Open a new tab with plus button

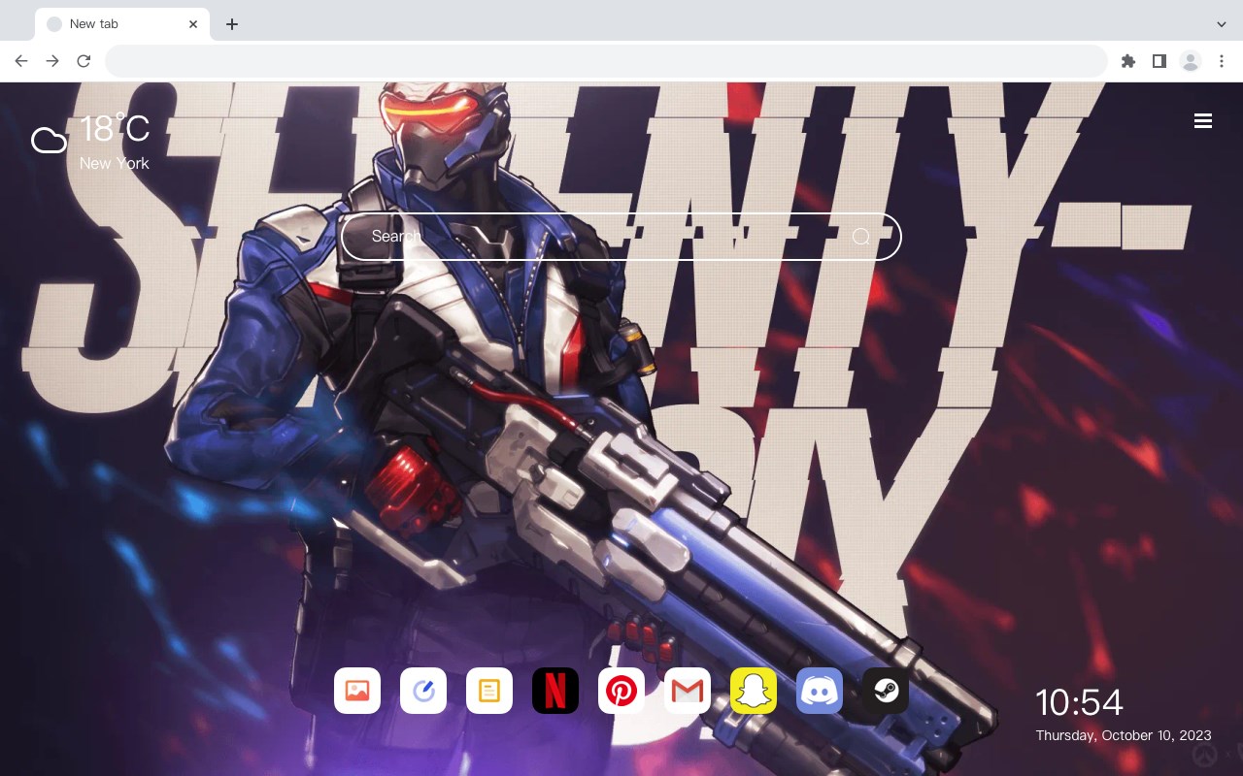231,24
